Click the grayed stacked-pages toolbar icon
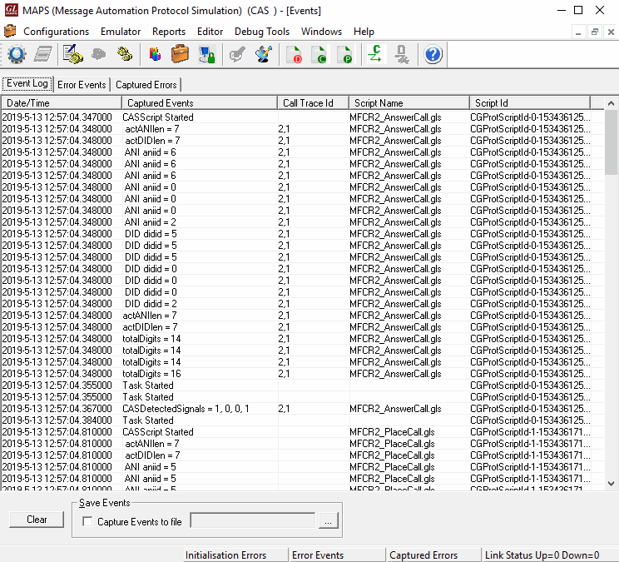 [43, 54]
